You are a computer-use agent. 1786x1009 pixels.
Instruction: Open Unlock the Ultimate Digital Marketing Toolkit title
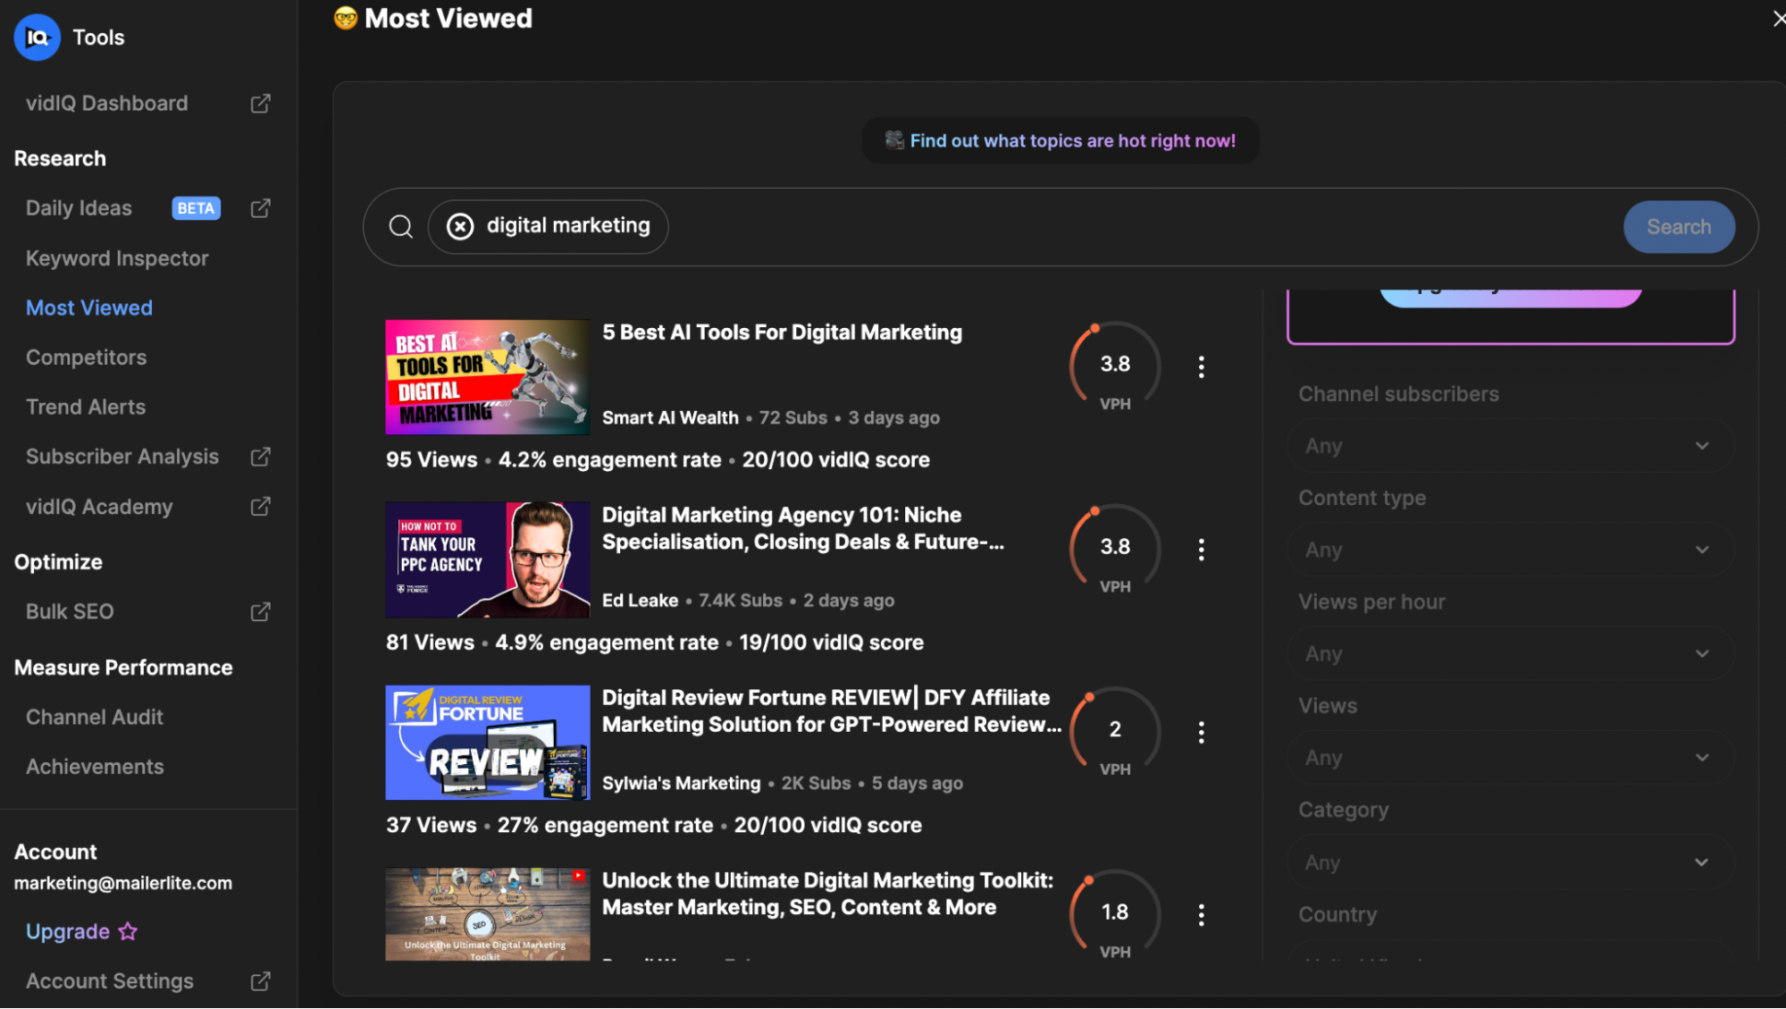(827, 894)
